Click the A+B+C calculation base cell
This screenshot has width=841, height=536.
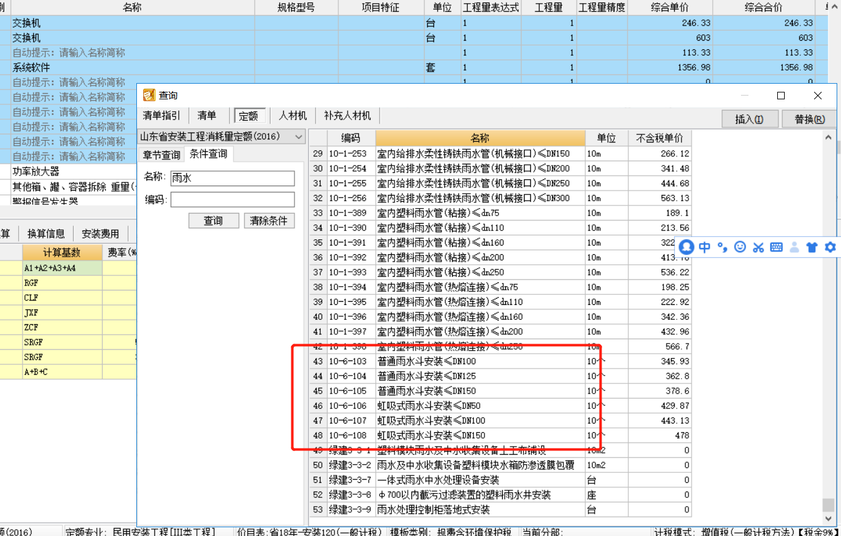(63, 372)
